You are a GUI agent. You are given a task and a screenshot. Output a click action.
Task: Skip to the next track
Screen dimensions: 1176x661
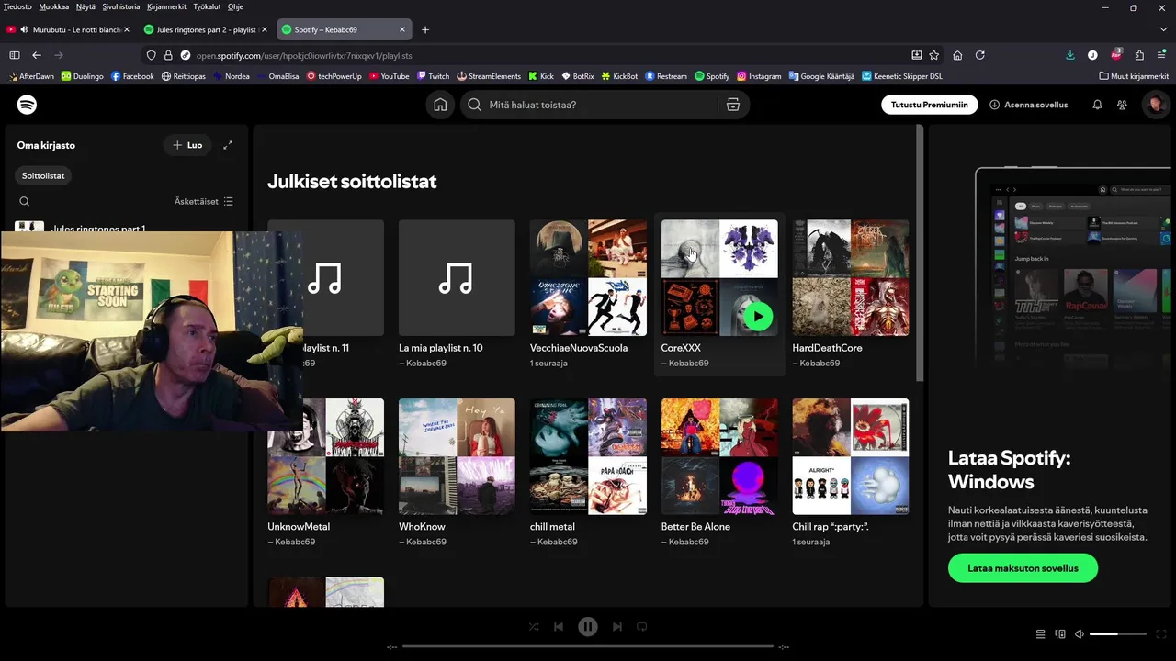617,627
